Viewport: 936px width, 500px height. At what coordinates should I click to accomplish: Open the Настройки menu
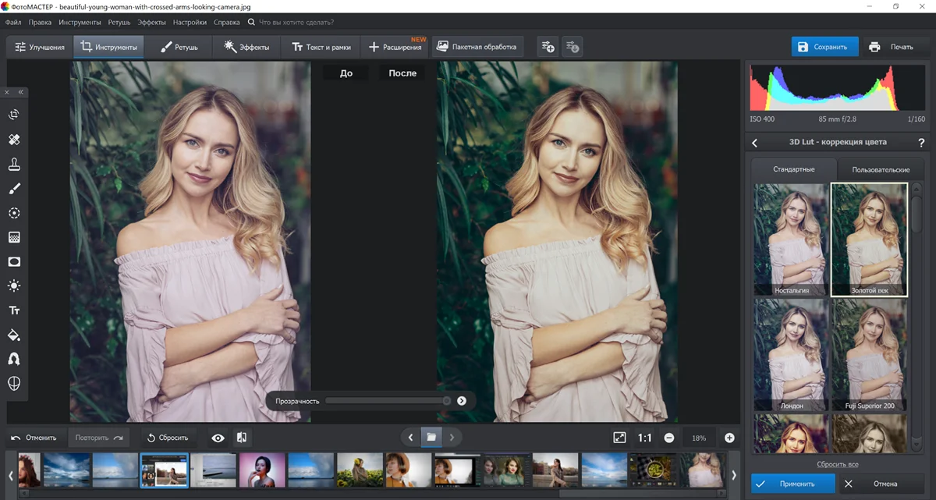tap(190, 23)
